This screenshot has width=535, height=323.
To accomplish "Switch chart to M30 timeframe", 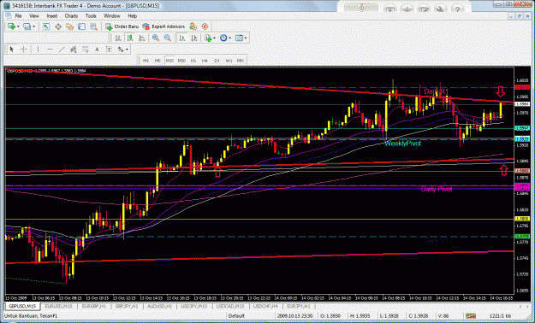I will coord(181,61).
